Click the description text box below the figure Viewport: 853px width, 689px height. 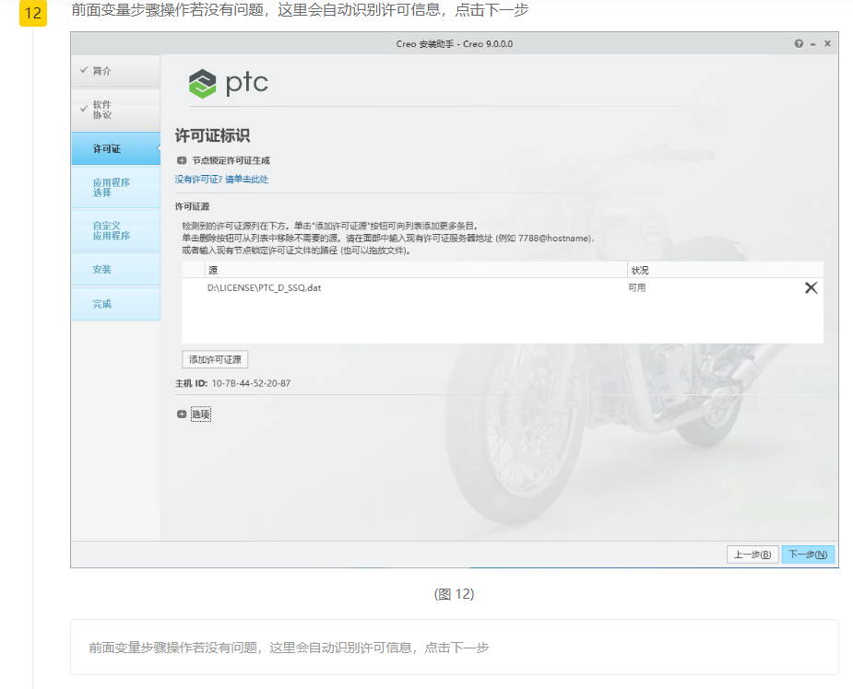(455, 648)
